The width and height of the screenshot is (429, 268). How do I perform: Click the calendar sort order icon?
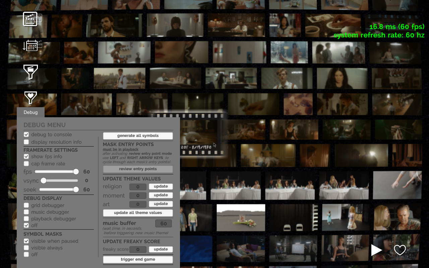point(32,45)
